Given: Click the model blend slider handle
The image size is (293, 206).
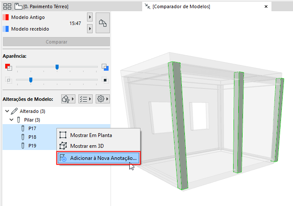Looking at the screenshot, I should click(x=57, y=67).
